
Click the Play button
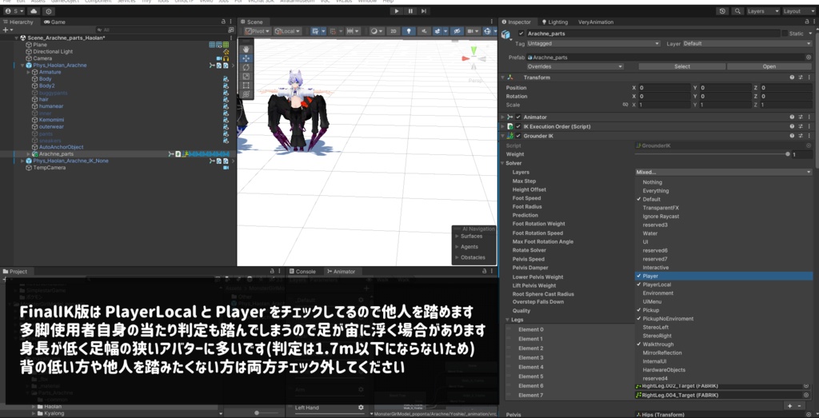[397, 11]
